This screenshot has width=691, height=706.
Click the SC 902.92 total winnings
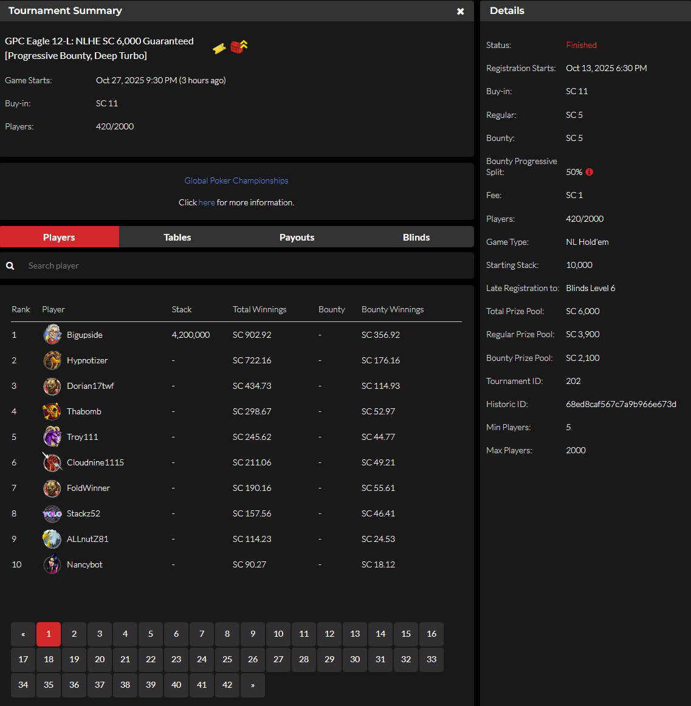click(252, 335)
